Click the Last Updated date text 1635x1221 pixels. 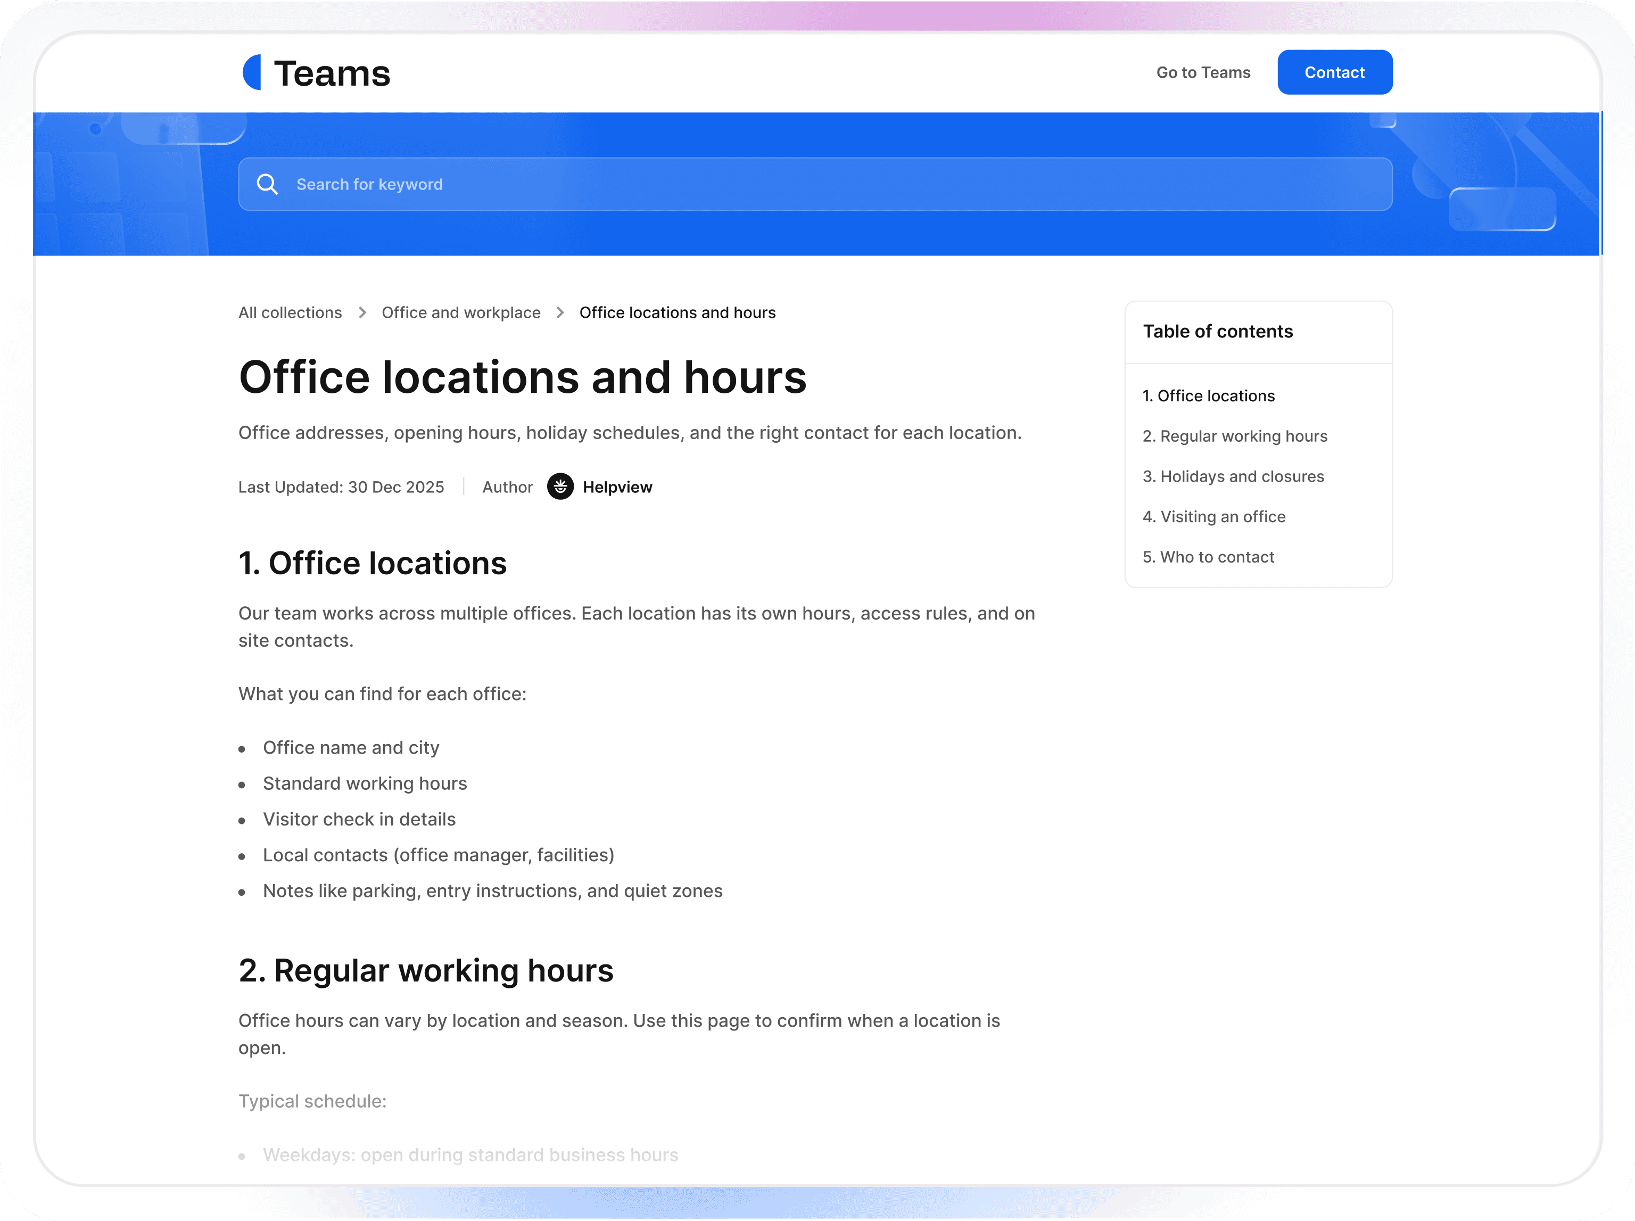pyautogui.click(x=341, y=487)
